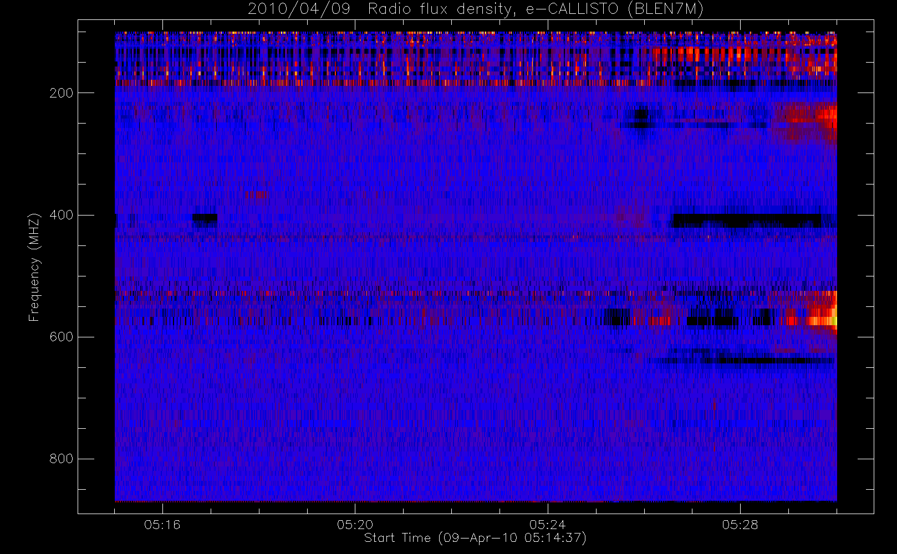Click the 800 frequency tick label

click(x=61, y=459)
